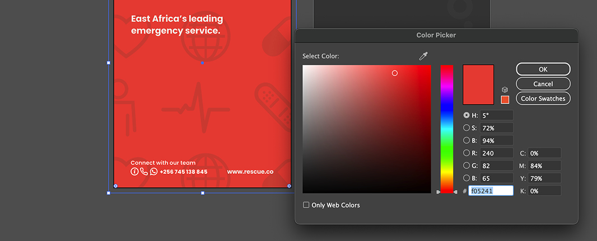Click the phone icon on the poster

144,172
